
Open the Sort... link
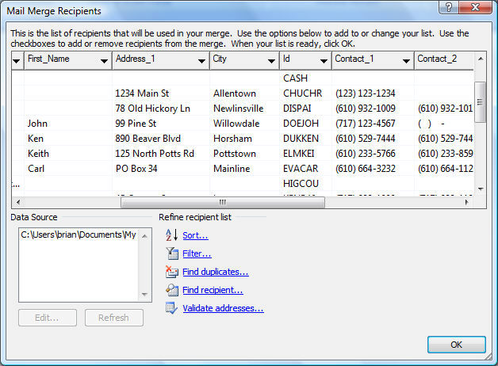point(195,235)
